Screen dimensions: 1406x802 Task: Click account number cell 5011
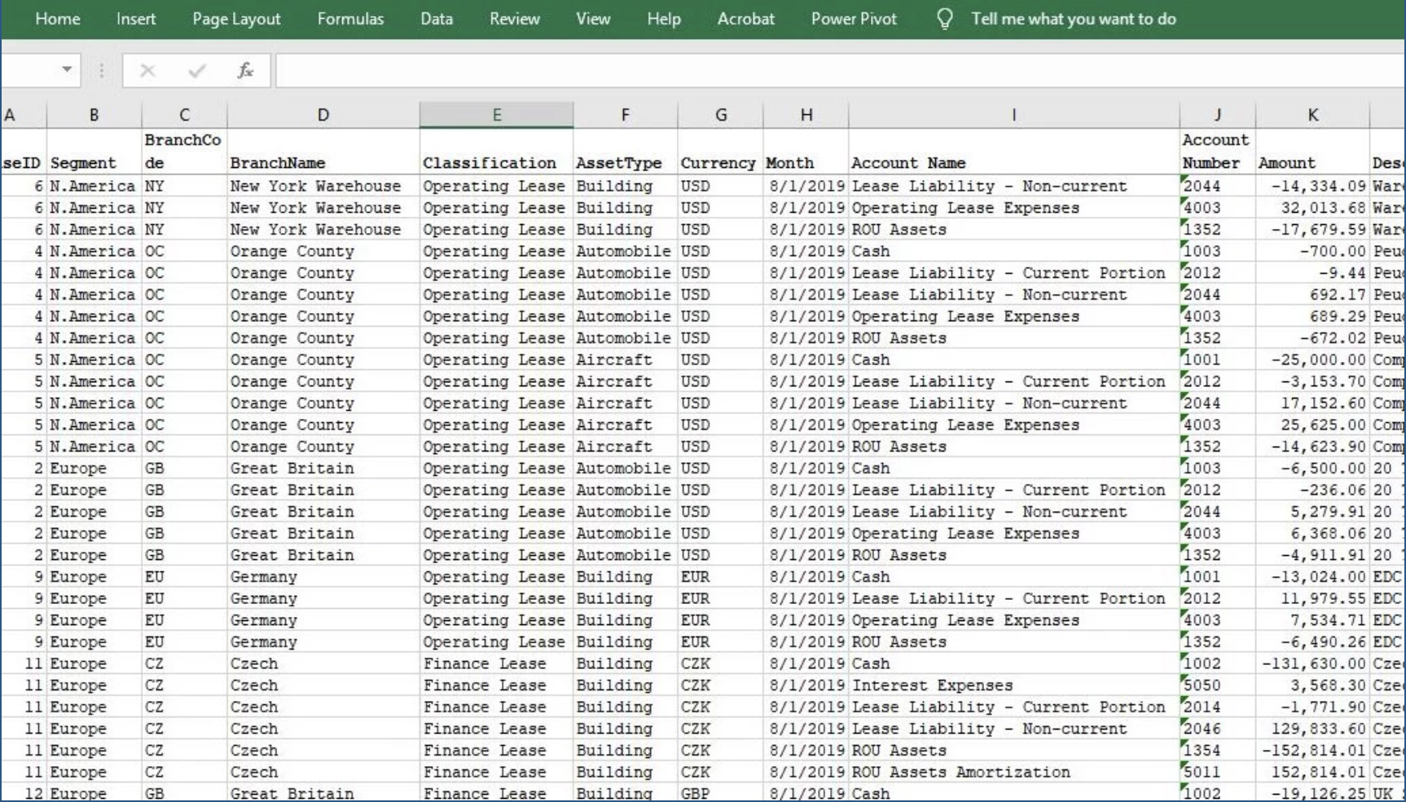1217,772
